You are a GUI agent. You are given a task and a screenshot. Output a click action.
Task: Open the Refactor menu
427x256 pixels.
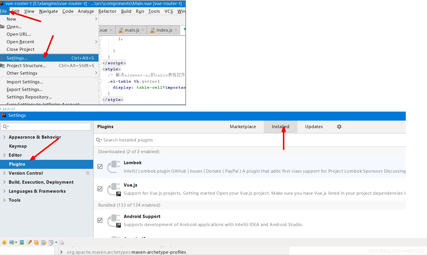107,11
